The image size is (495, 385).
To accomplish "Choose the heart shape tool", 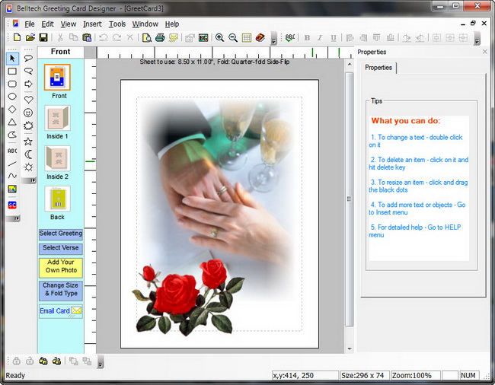I will (x=29, y=99).
